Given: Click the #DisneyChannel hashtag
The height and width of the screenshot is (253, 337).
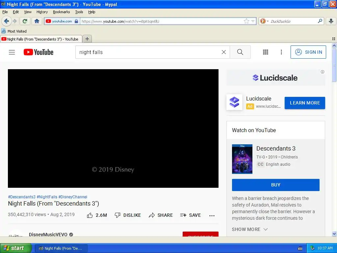Looking at the screenshot, I should pos(73,197).
